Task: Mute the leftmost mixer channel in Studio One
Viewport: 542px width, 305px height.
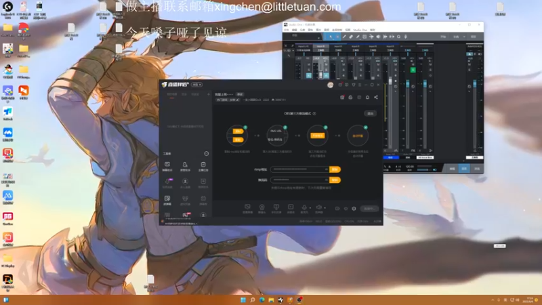Action: 309,64
